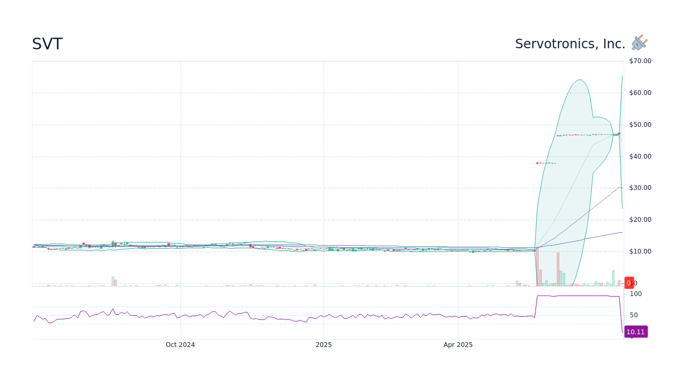Screen dimensions: 680x382
Task: Select the 100 level on the RSI axis
Action: [x=637, y=293]
